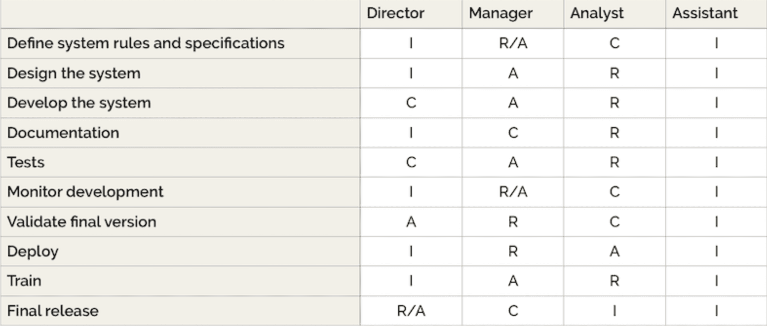Click the 'Monitor development' row label
This screenshot has width=767, height=326.
(85, 192)
